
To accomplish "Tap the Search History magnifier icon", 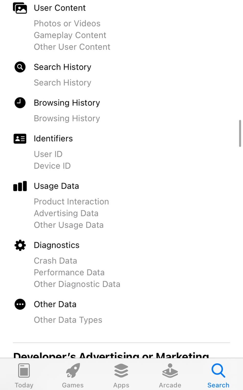I will pyautogui.click(x=20, y=67).
